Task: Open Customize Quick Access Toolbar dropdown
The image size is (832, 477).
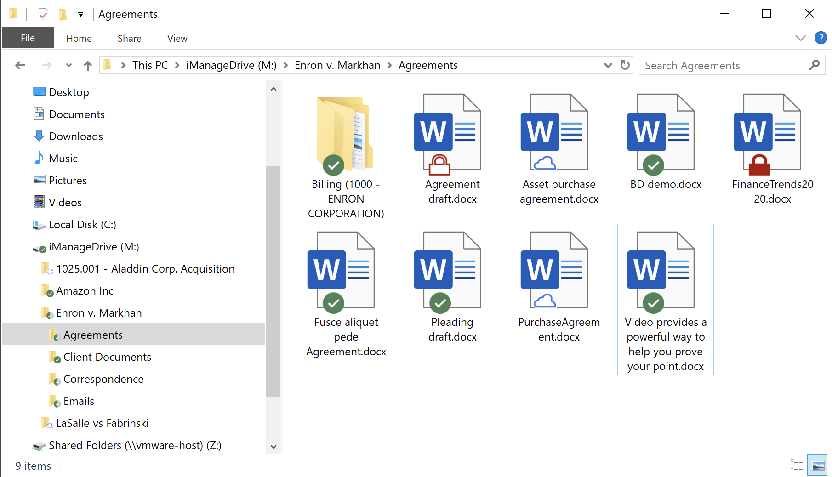Action: tap(80, 15)
